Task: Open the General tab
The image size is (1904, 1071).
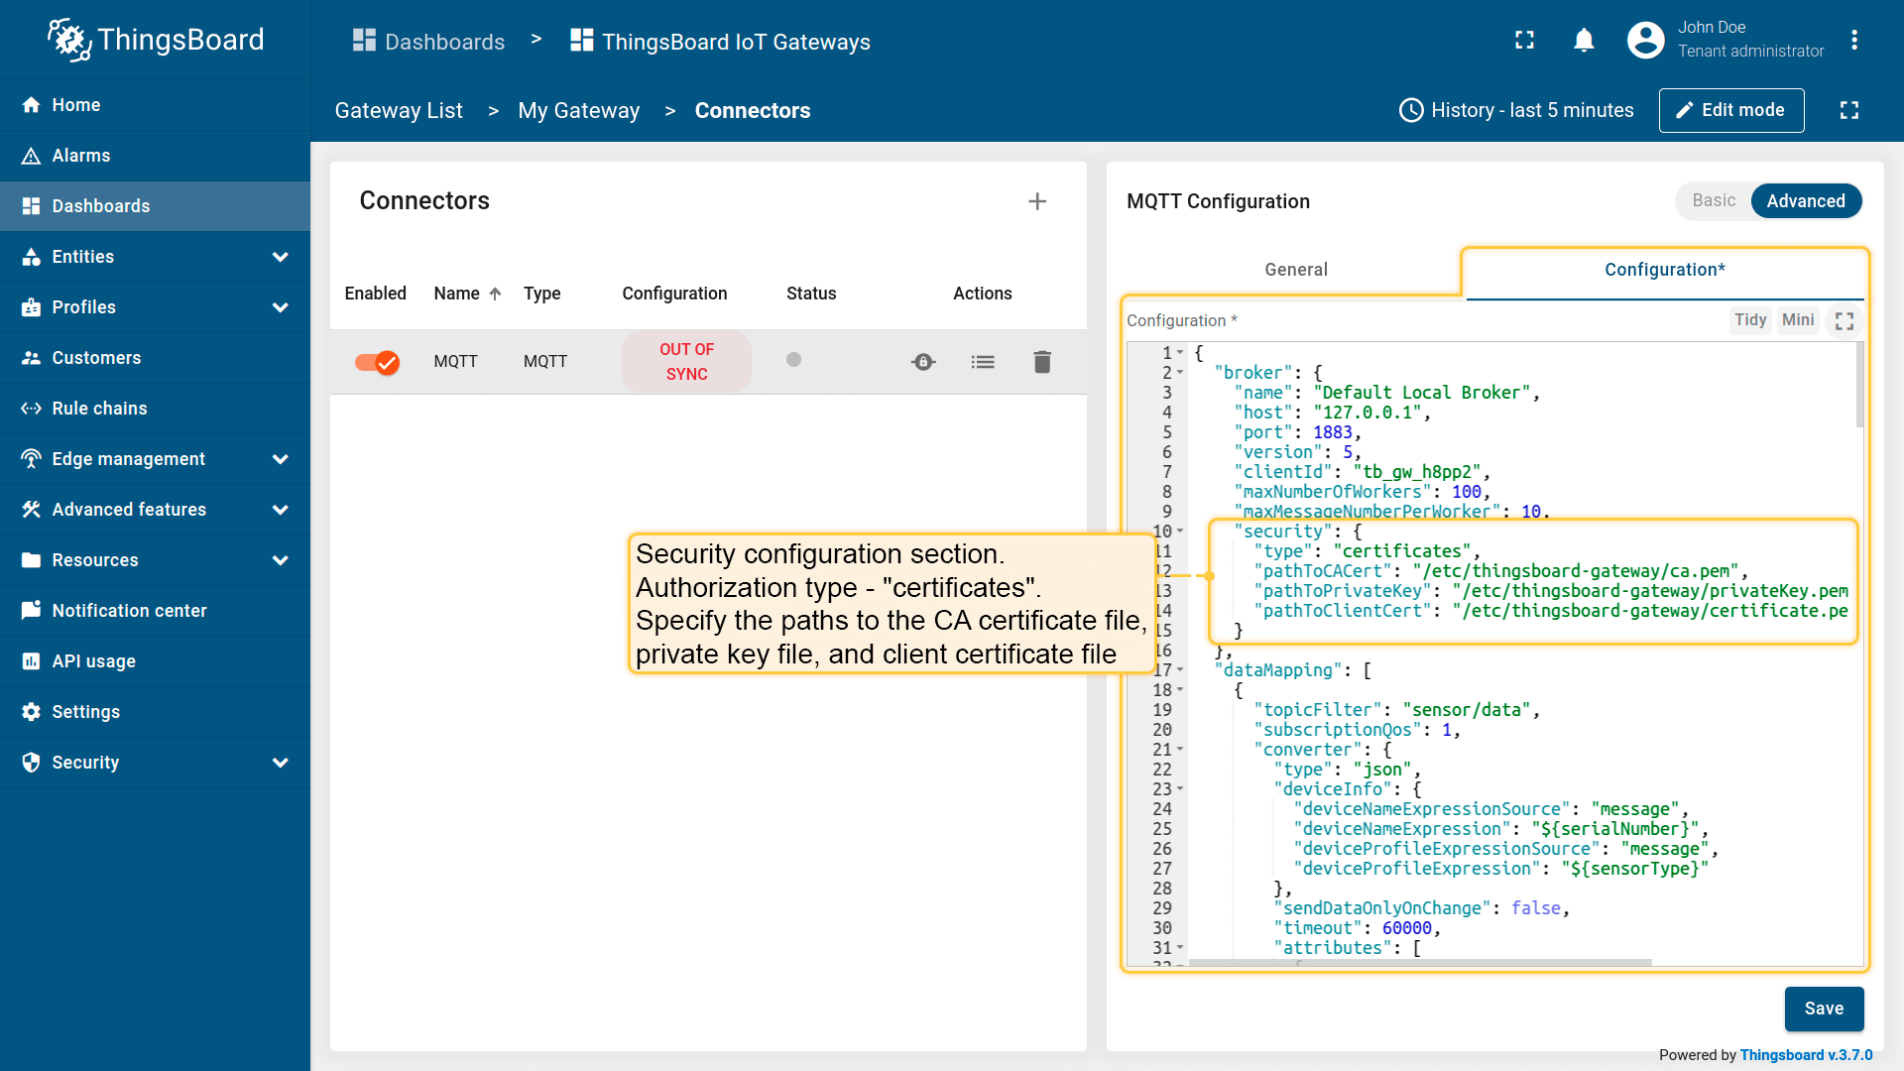Action: click(1295, 270)
